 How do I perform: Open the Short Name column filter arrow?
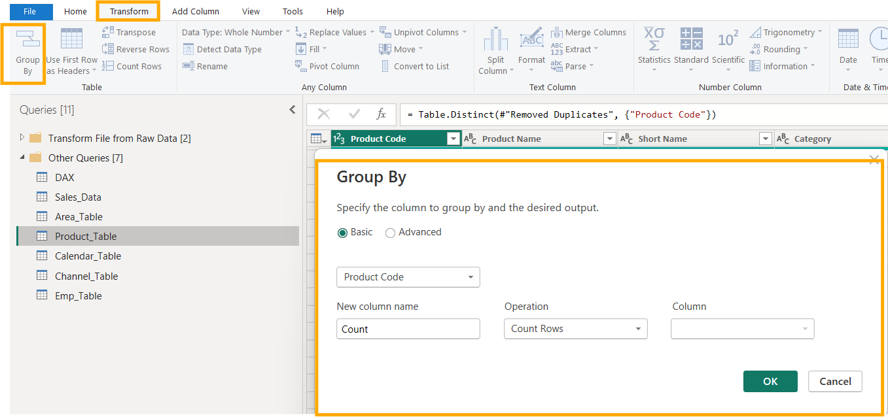(766, 139)
